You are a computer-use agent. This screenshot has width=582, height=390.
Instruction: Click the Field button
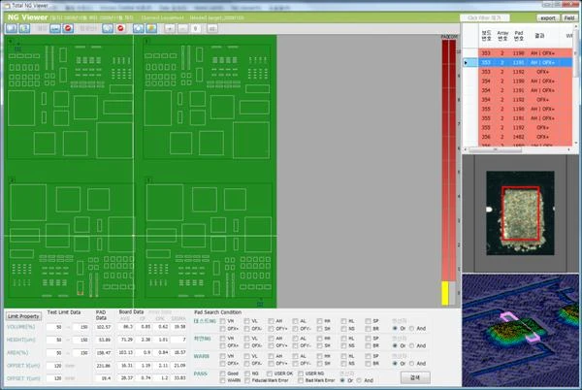pyautogui.click(x=569, y=17)
